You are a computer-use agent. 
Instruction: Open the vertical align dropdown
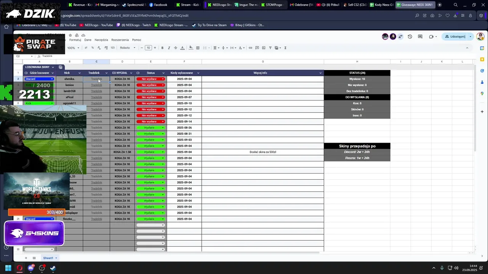tap(225, 48)
